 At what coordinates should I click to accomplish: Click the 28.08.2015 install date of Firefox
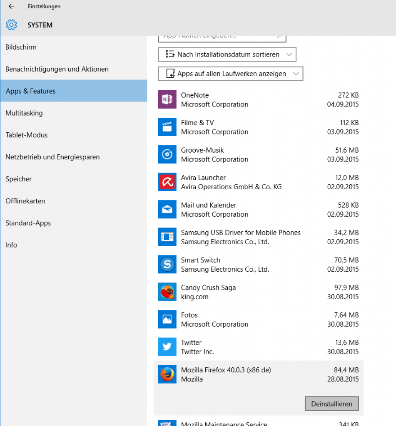click(343, 379)
